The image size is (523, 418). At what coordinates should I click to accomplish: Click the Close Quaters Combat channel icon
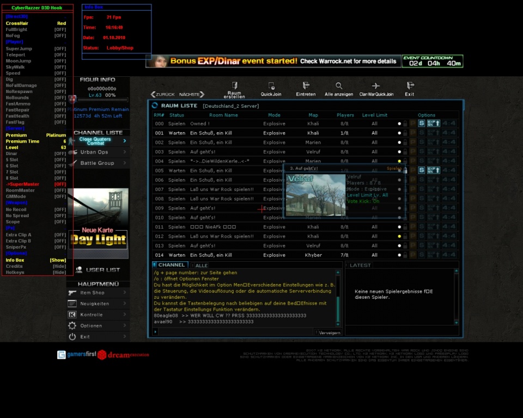click(x=71, y=141)
